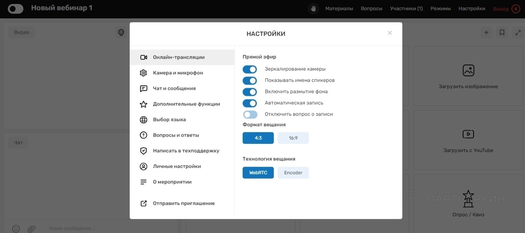Click the plus icon to add block

[486, 33]
